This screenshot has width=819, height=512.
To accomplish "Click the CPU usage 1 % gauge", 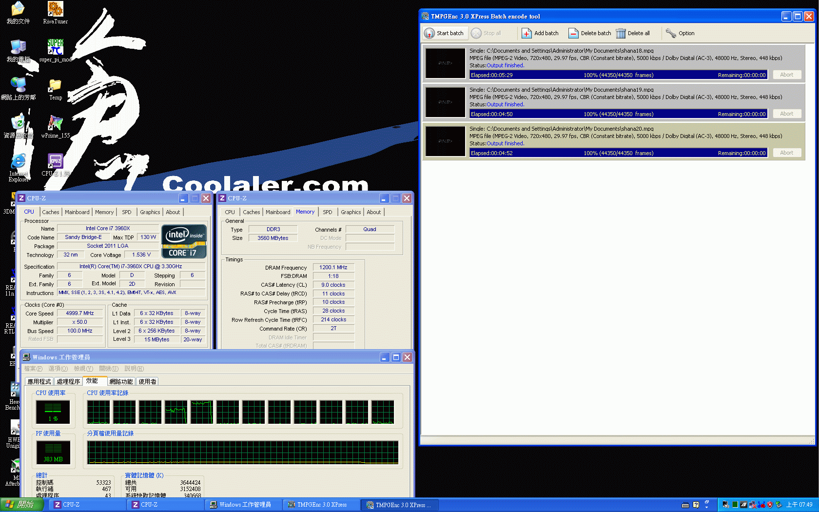I will click(53, 412).
